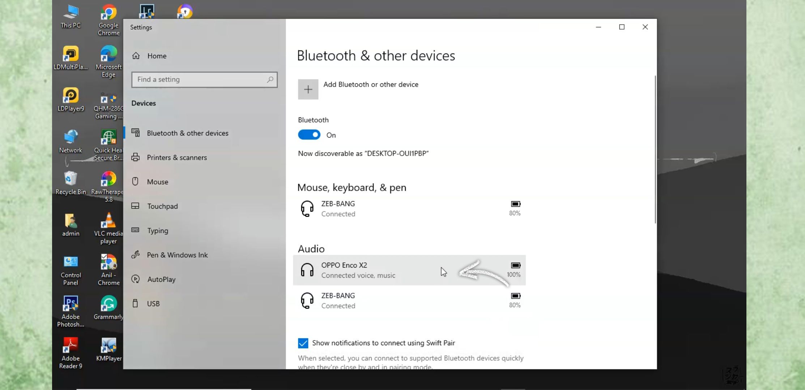Image resolution: width=805 pixels, height=390 pixels.
Task: Click the Bluetooth headphones icon for ZEB-BANG
Action: 307,300
